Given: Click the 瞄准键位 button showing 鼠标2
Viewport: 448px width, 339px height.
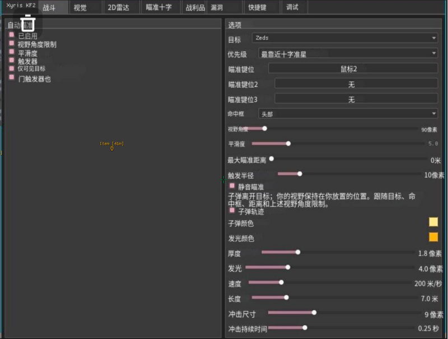Looking at the screenshot, I should [x=353, y=68].
